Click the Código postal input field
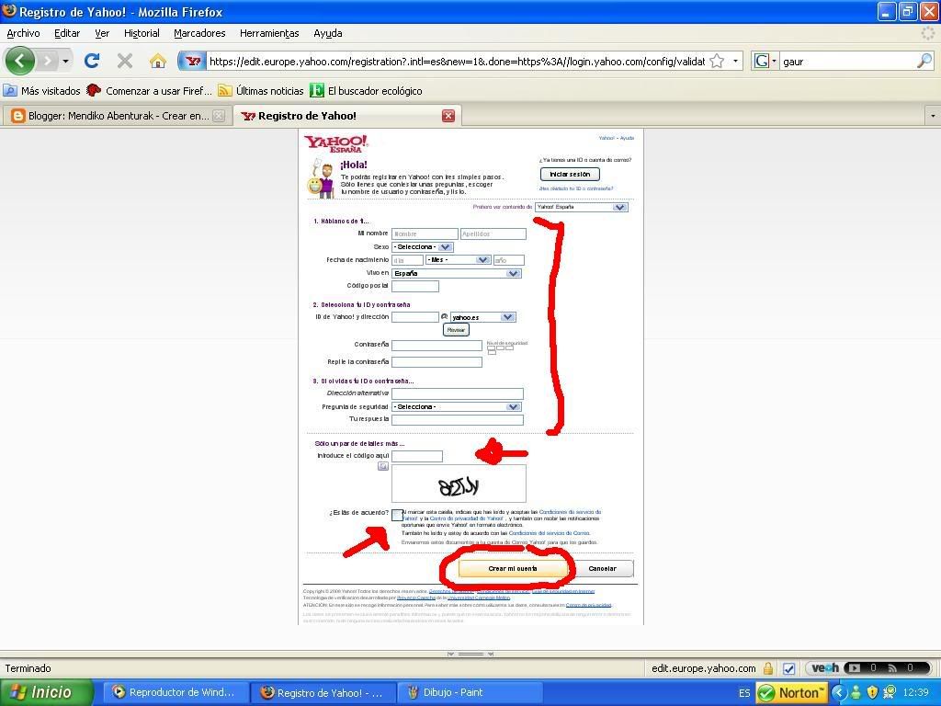The height and width of the screenshot is (706, 941). pos(415,286)
